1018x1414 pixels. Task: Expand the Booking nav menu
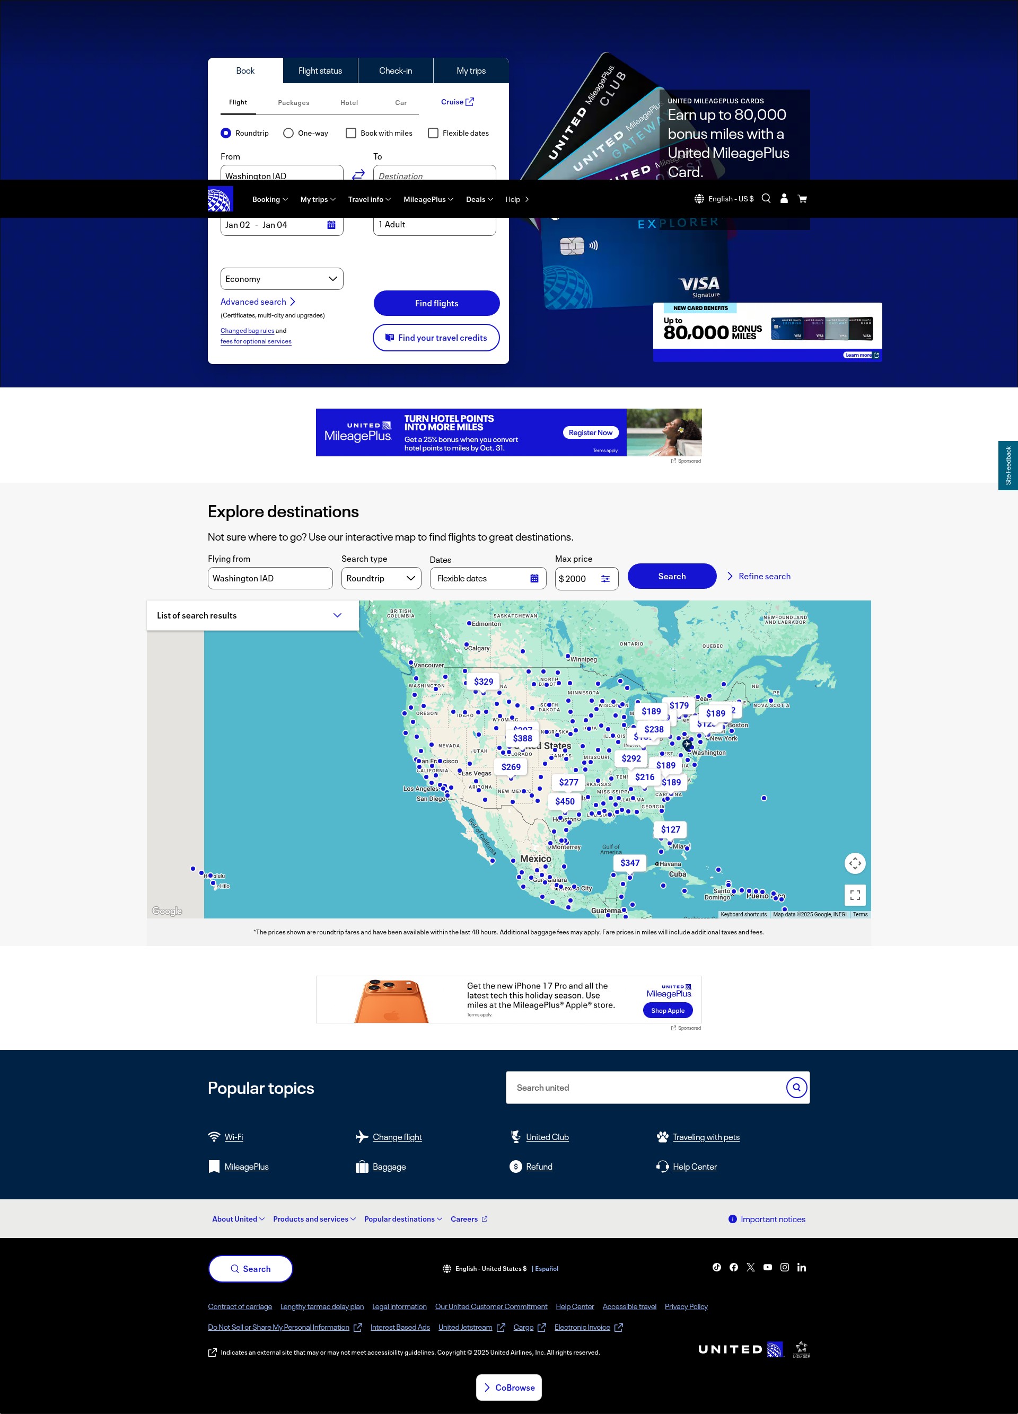click(x=270, y=199)
